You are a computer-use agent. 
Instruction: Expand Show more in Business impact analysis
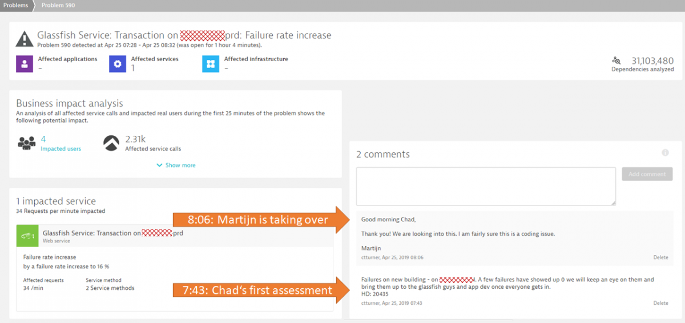(176, 165)
